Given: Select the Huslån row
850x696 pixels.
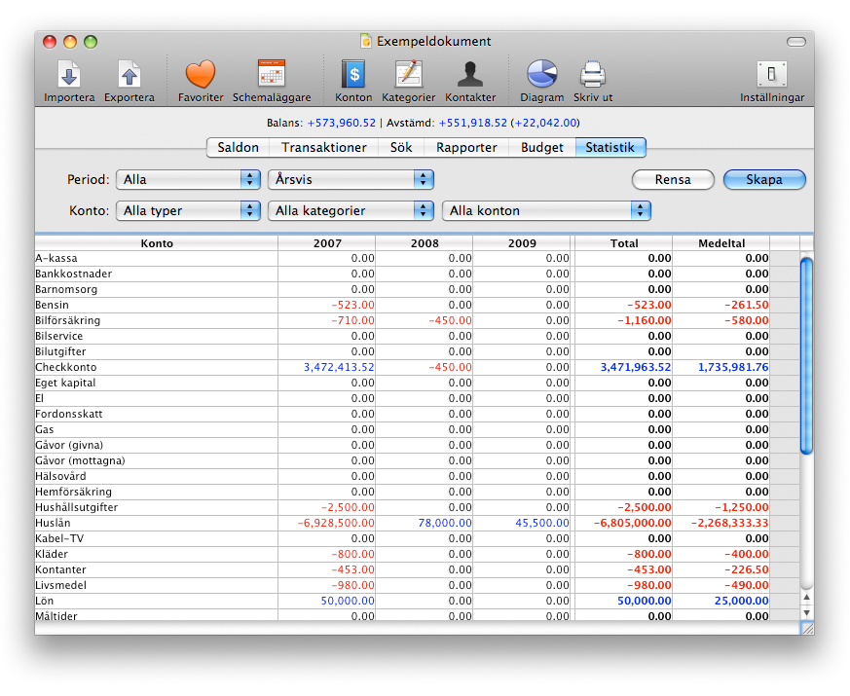Looking at the screenshot, I should [417, 523].
